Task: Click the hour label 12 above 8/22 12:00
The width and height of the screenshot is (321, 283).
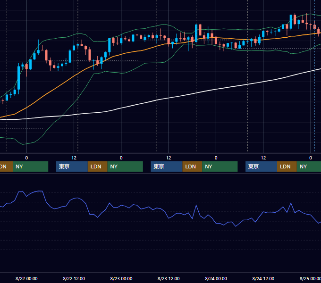Action: [74, 158]
